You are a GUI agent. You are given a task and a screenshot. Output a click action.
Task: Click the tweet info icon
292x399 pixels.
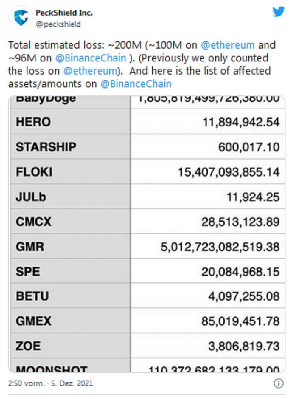(278, 383)
